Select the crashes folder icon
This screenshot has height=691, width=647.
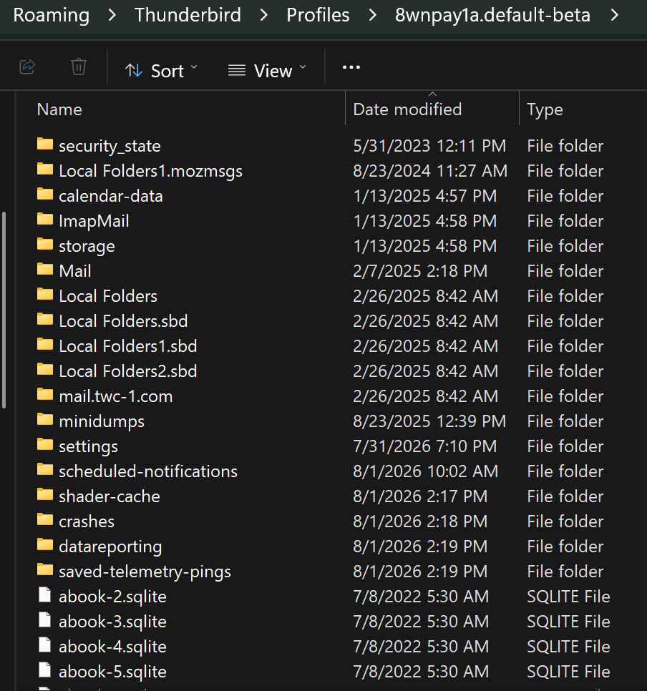(45, 520)
